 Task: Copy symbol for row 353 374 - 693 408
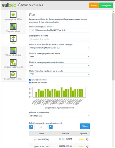click(87, 147)
